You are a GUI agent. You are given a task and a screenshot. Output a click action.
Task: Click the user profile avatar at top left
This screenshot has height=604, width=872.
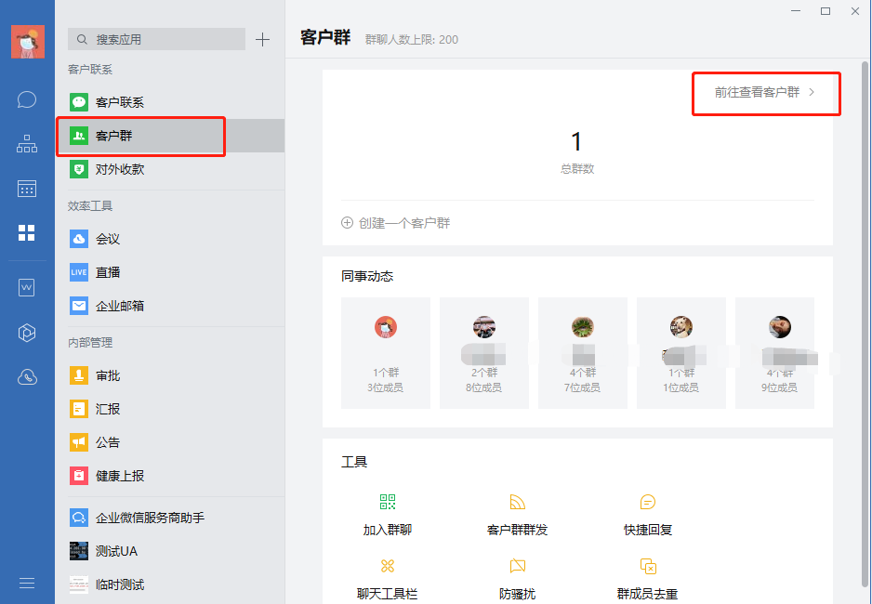click(27, 42)
